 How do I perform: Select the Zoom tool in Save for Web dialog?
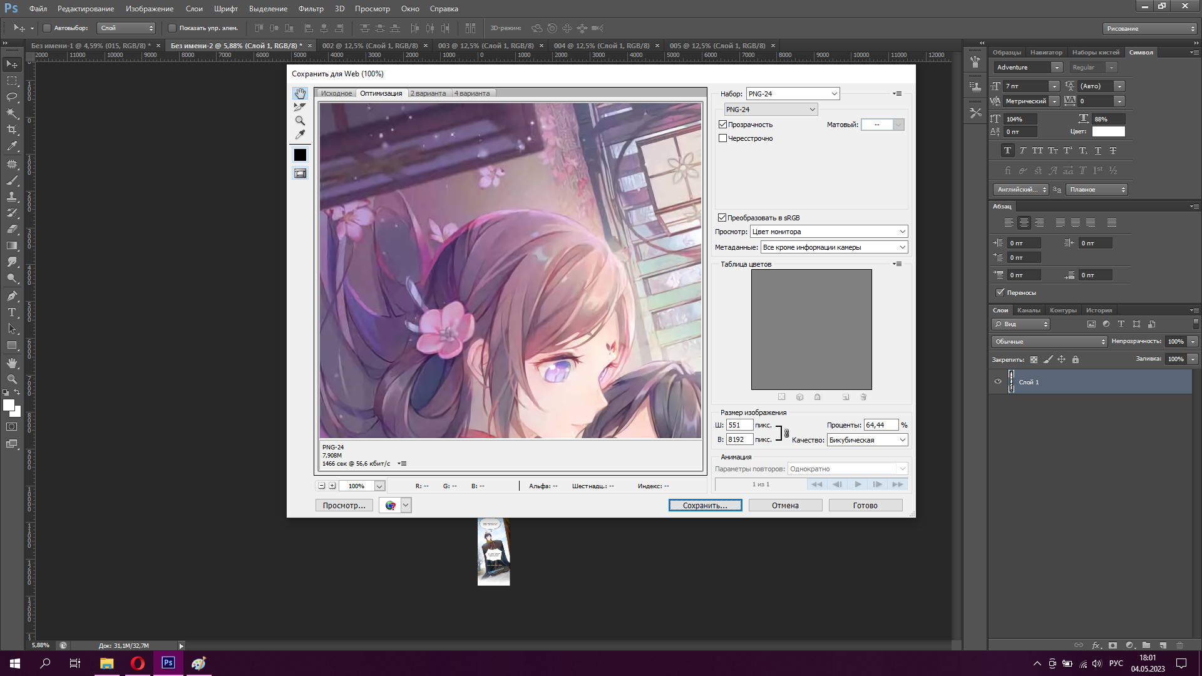(x=300, y=121)
